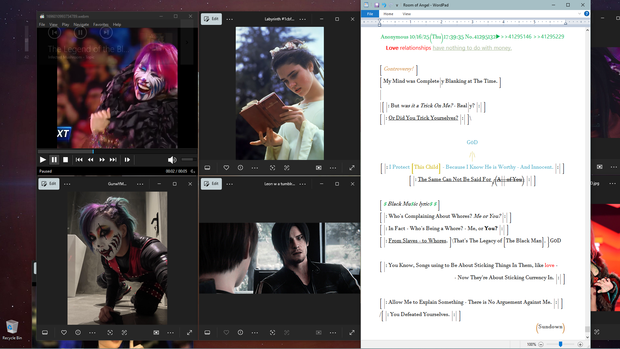Switch to WordPad View tab
Image resolution: width=620 pixels, height=349 pixels.
click(x=407, y=14)
